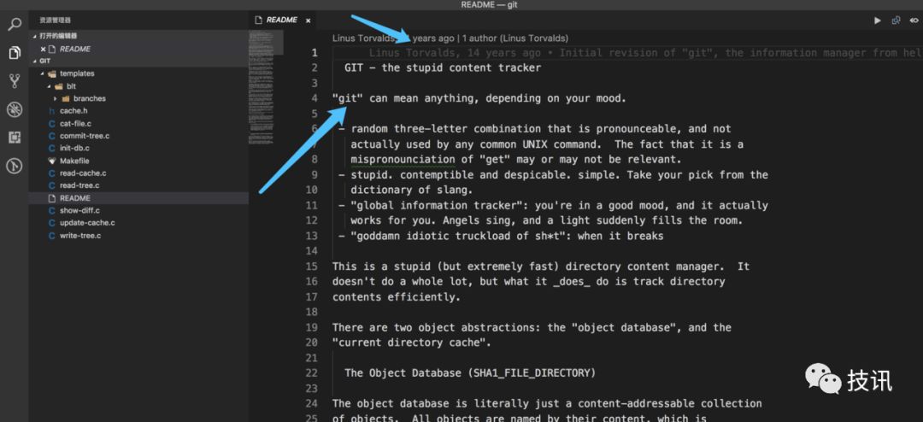Click the C file icon beside cat-file.c
The image size is (923, 422).
click(52, 124)
